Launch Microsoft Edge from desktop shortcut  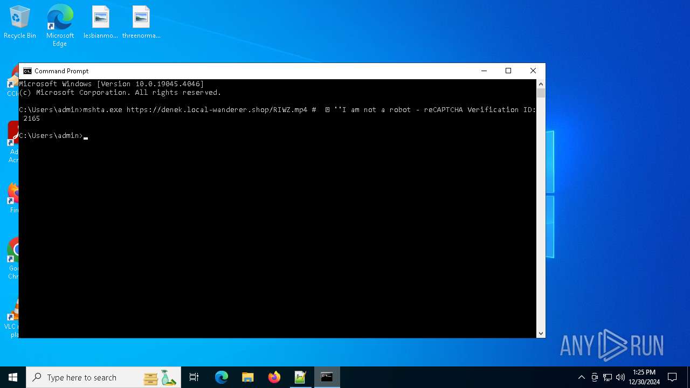tap(60, 25)
